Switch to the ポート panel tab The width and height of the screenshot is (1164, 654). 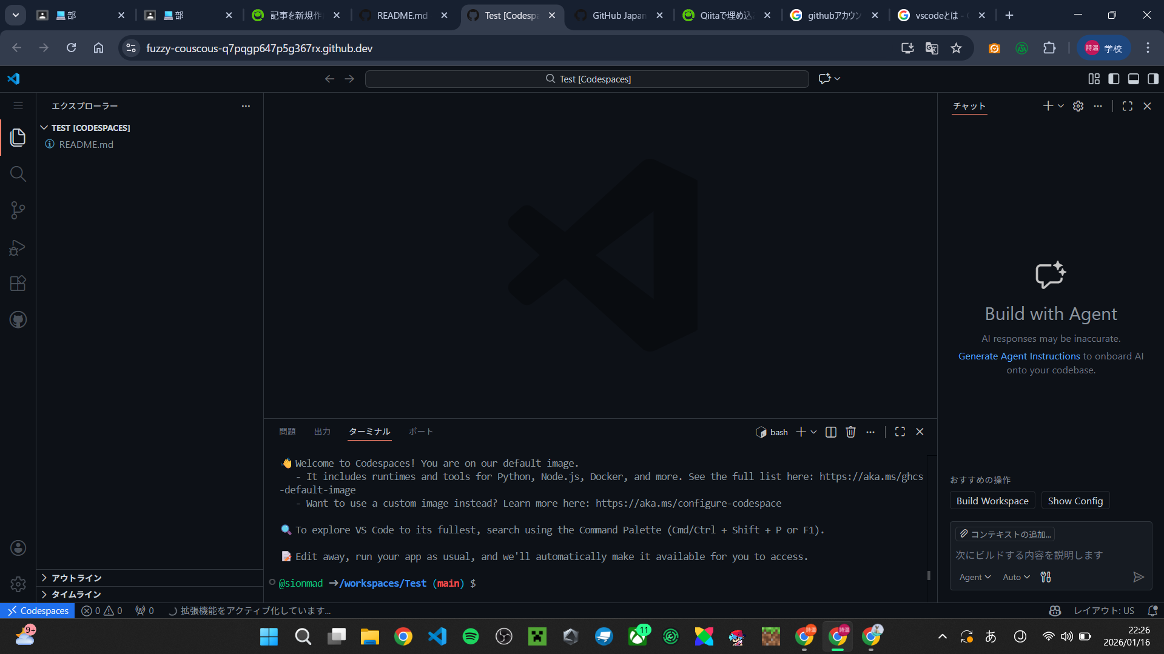pos(421,432)
